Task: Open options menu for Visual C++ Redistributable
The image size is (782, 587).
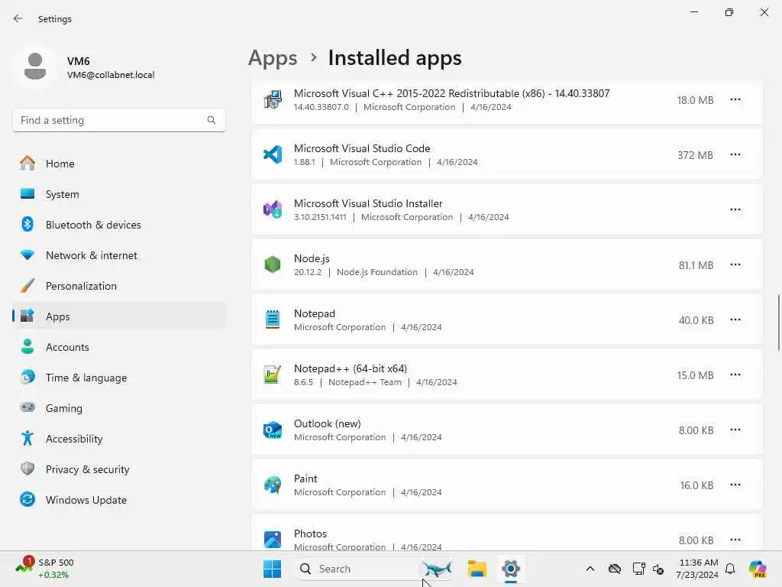Action: point(735,100)
